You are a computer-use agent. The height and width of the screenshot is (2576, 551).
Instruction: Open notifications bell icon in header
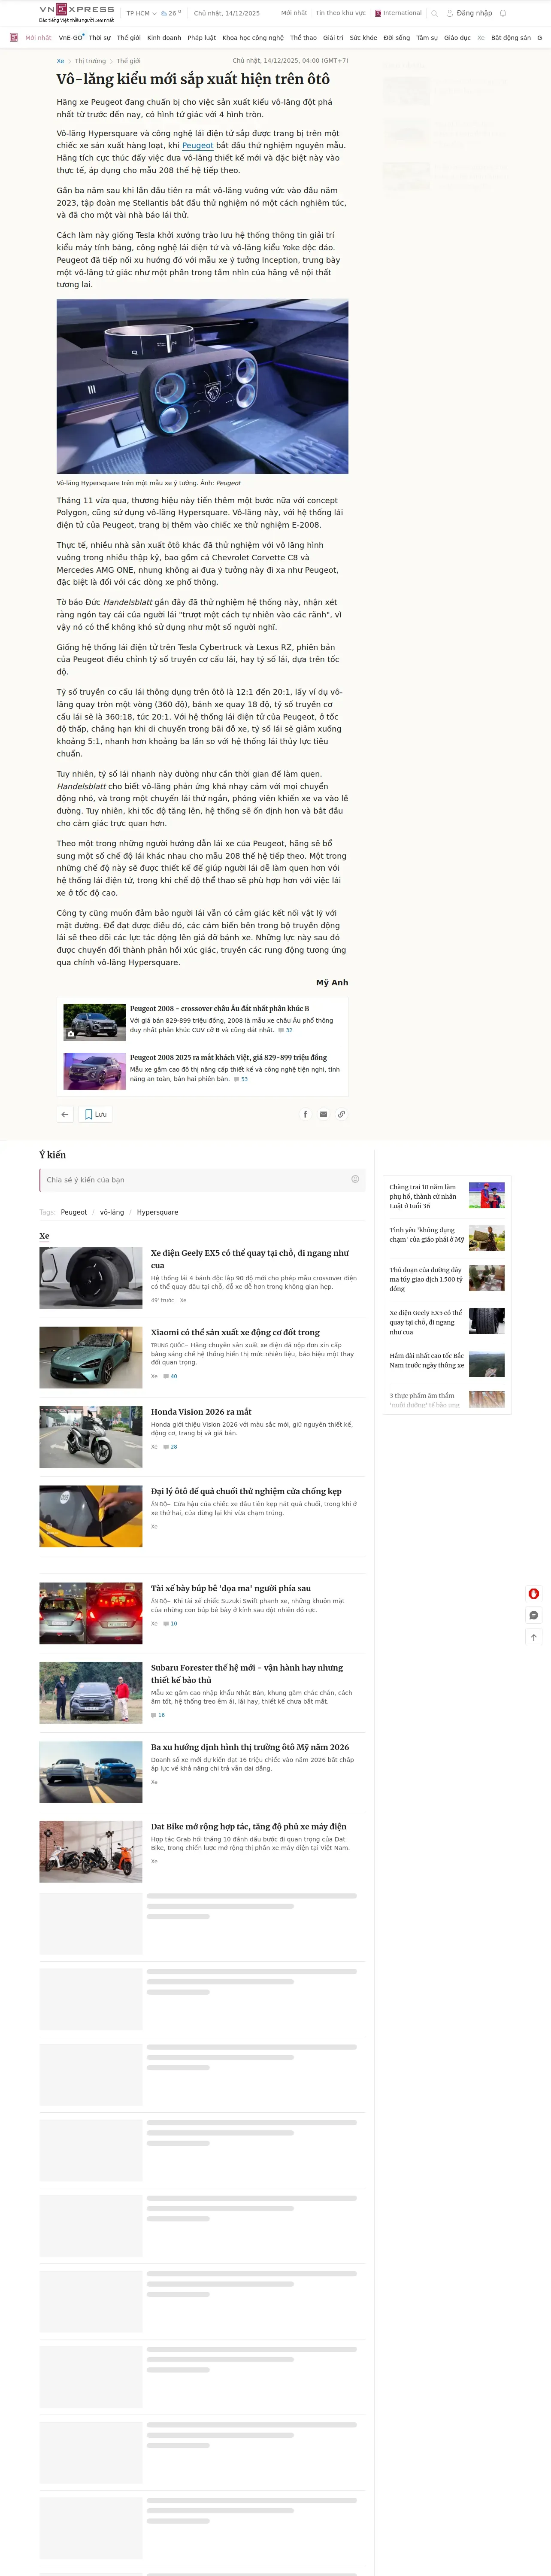(503, 13)
